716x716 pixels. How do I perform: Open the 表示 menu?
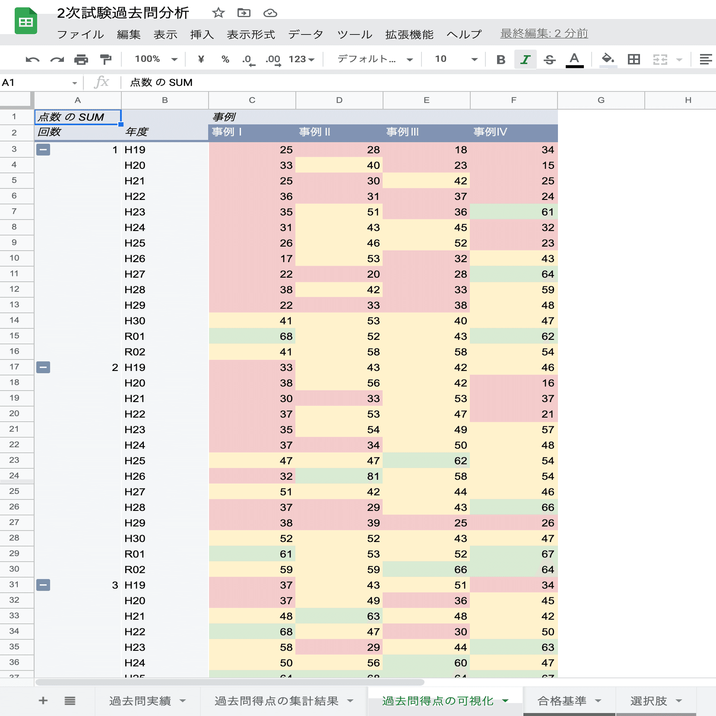coord(165,34)
